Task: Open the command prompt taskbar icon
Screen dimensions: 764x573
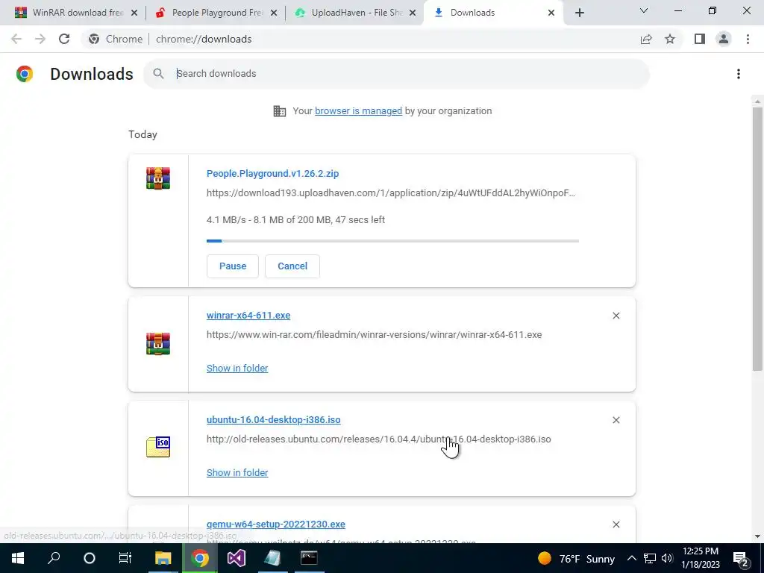Action: (309, 558)
